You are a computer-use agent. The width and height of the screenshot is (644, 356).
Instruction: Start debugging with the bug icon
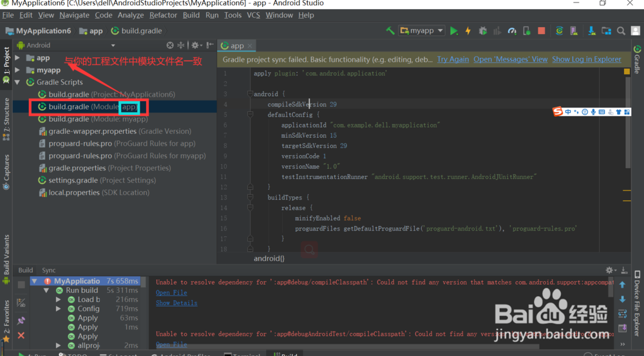click(x=483, y=31)
